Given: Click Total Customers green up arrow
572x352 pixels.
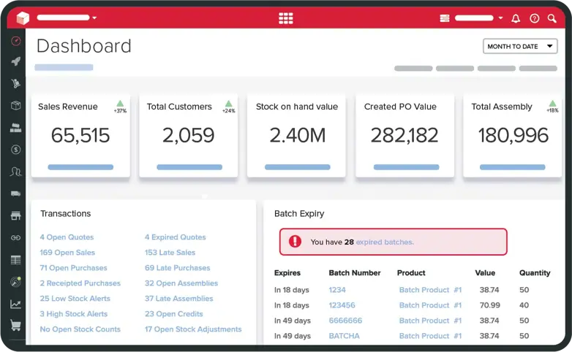Looking at the screenshot, I should 229,104.
